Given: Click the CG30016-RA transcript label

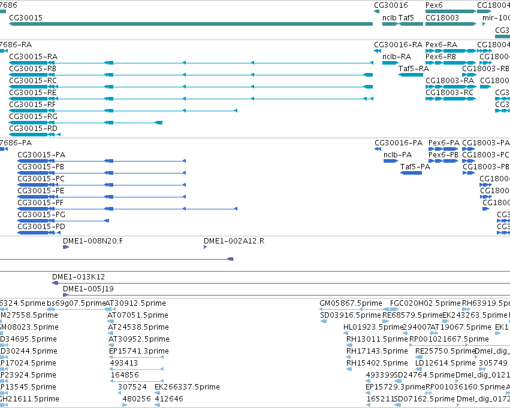Looking at the screenshot, I should (x=398, y=45).
